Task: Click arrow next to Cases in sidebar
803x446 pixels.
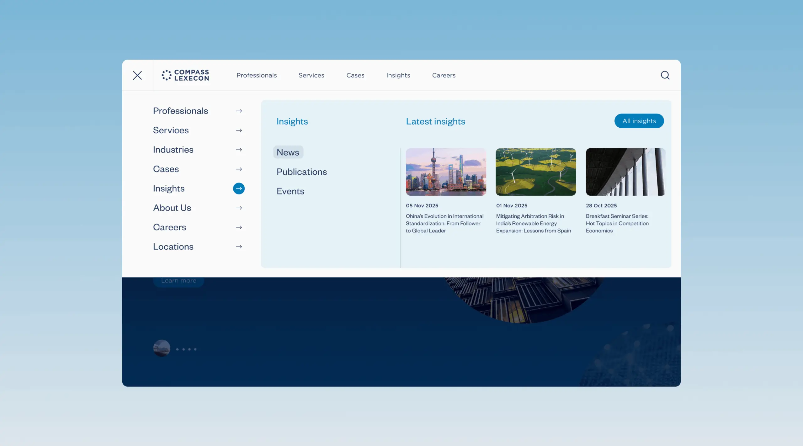Action: click(239, 169)
